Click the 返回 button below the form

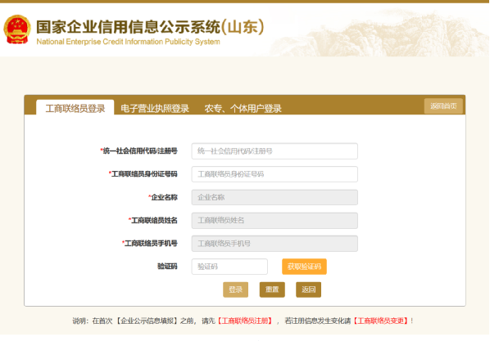(x=308, y=289)
